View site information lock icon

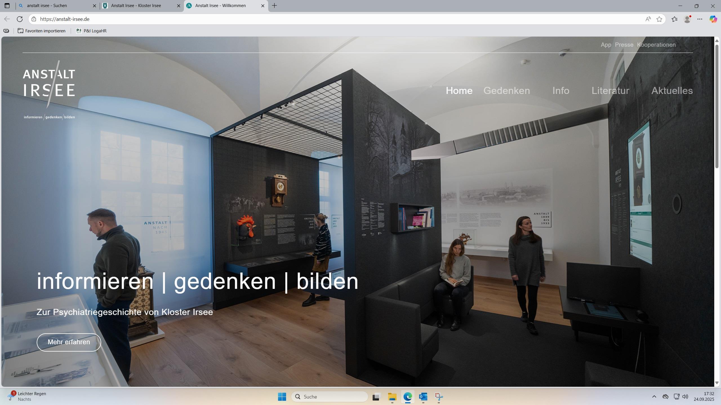point(34,19)
